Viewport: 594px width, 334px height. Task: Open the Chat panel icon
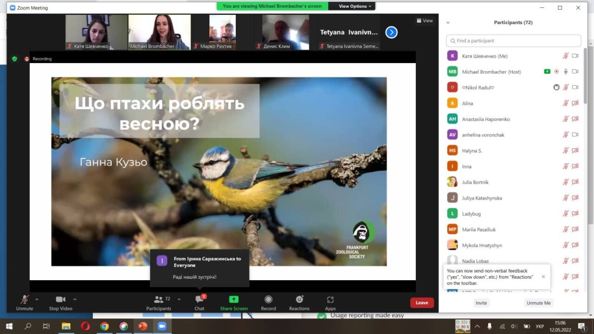point(200,300)
